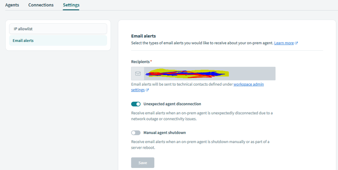Open the workspace admin settings link

[248, 84]
